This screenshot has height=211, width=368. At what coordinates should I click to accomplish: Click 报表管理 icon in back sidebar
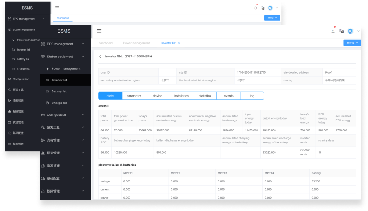(9, 111)
